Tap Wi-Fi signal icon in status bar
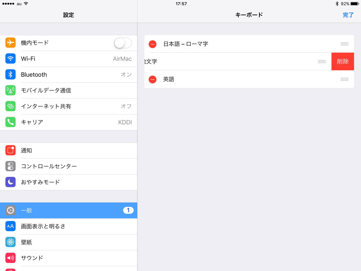The width and height of the screenshot is (361, 271). [26, 4]
